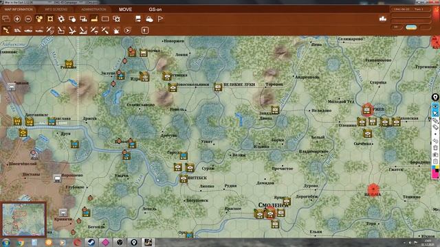The width and height of the screenshot is (440, 247).
Task: Toggle the three-circles unit display icon
Action: pyautogui.click(x=39, y=19)
